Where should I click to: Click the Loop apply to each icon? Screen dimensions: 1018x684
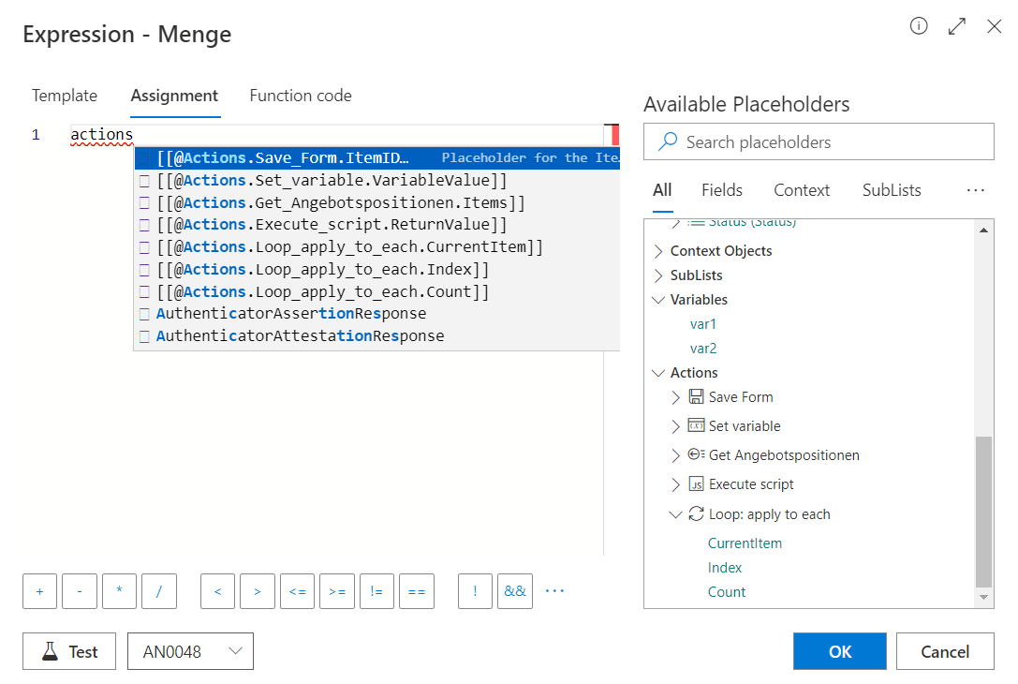point(696,513)
